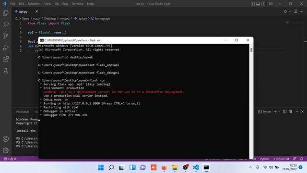This screenshot has width=307, height=173.
Task: Click the cmd window vertical scrollbar thumb
Action: click(x=251, y=50)
